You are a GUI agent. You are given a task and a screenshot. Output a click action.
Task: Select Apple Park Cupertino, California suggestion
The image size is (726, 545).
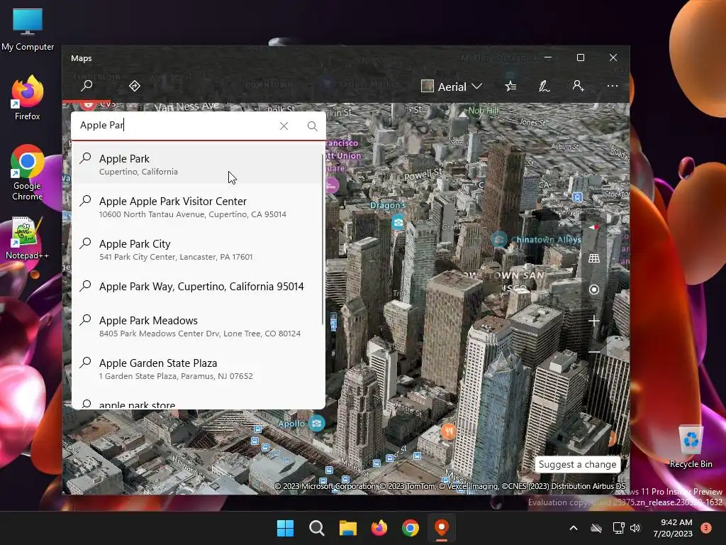coord(196,165)
